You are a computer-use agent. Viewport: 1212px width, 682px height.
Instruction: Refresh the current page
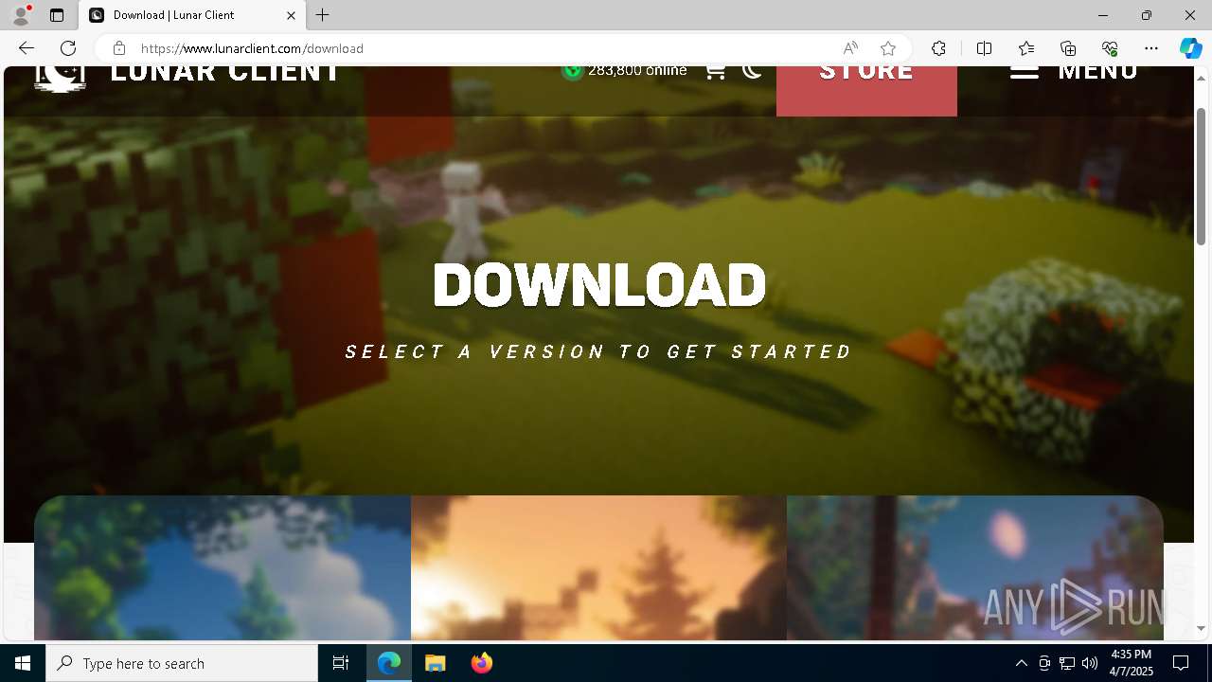click(x=68, y=48)
